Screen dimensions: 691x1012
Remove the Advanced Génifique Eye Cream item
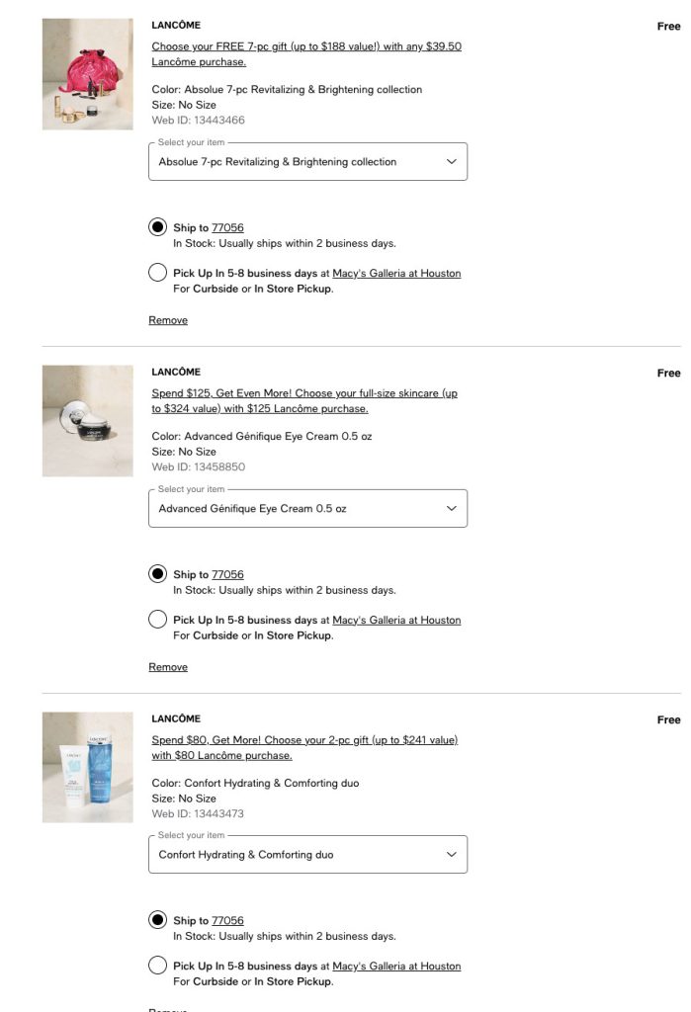click(168, 667)
